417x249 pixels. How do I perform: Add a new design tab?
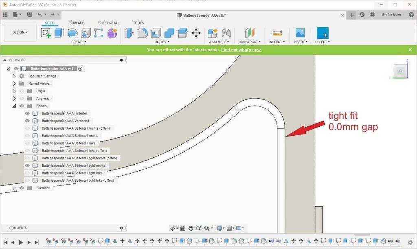351,15
